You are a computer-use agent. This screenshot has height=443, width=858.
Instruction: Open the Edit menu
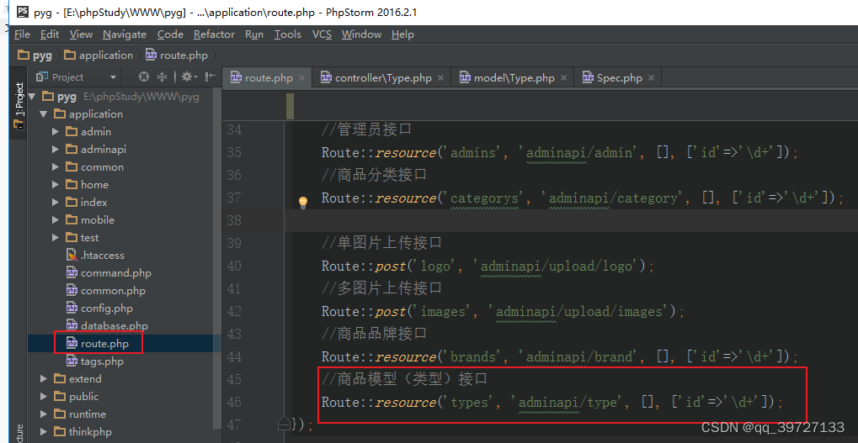49,34
